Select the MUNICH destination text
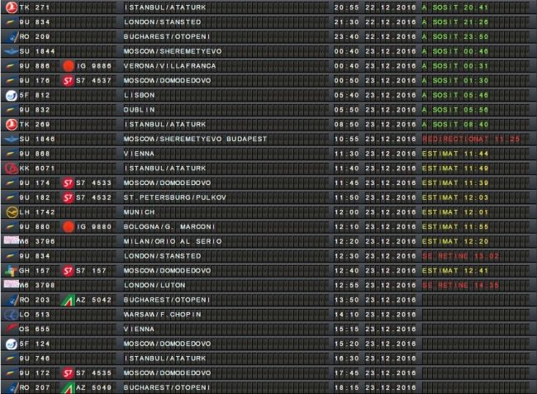 140,212
